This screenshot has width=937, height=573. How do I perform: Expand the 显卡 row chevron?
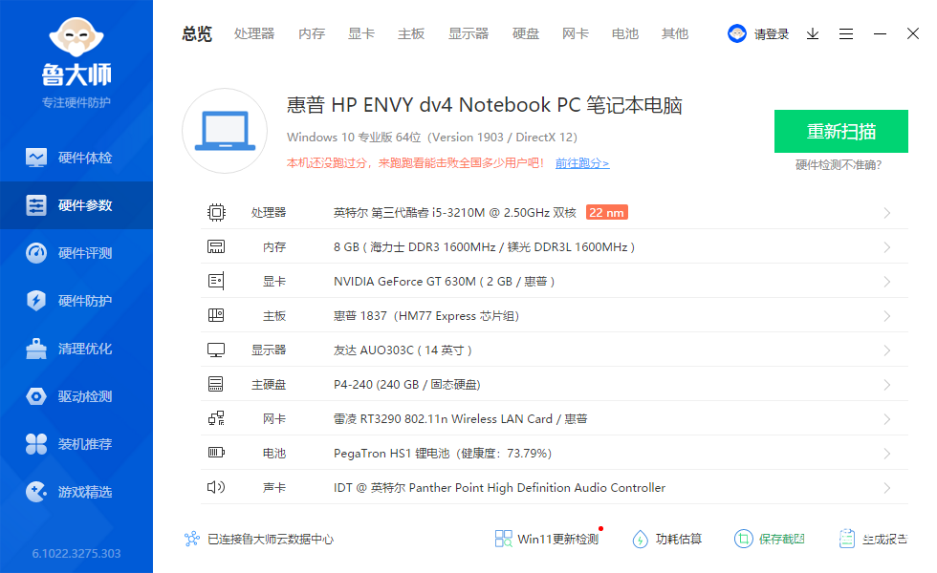click(887, 282)
